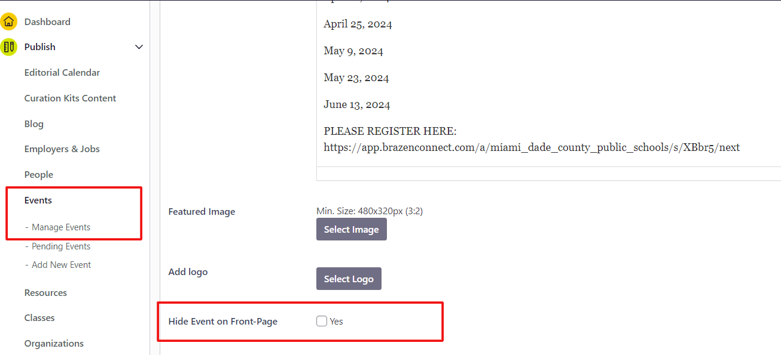Select Employers & Jobs menu item
The height and width of the screenshot is (355, 781).
coord(62,149)
